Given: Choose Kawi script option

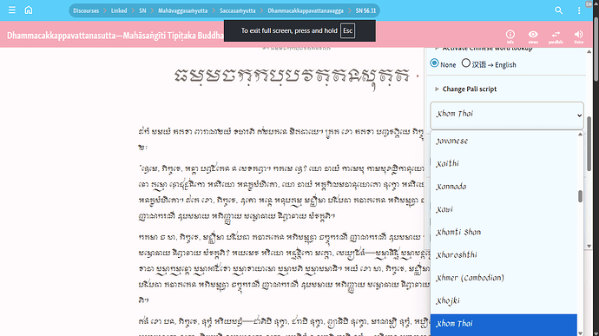Looking at the screenshot, I should pyautogui.click(x=504, y=209).
